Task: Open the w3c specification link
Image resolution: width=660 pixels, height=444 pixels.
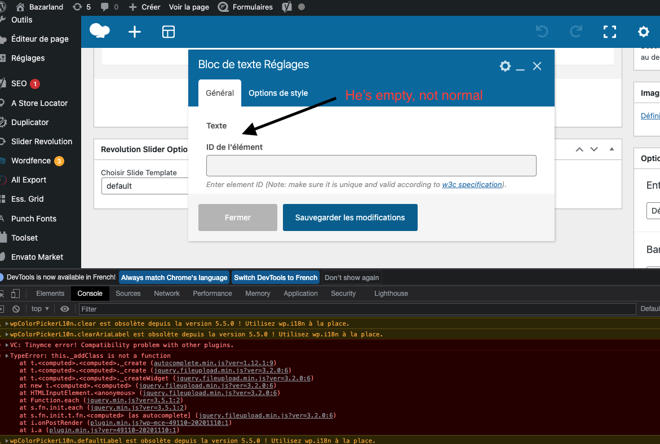Action: coord(472,184)
